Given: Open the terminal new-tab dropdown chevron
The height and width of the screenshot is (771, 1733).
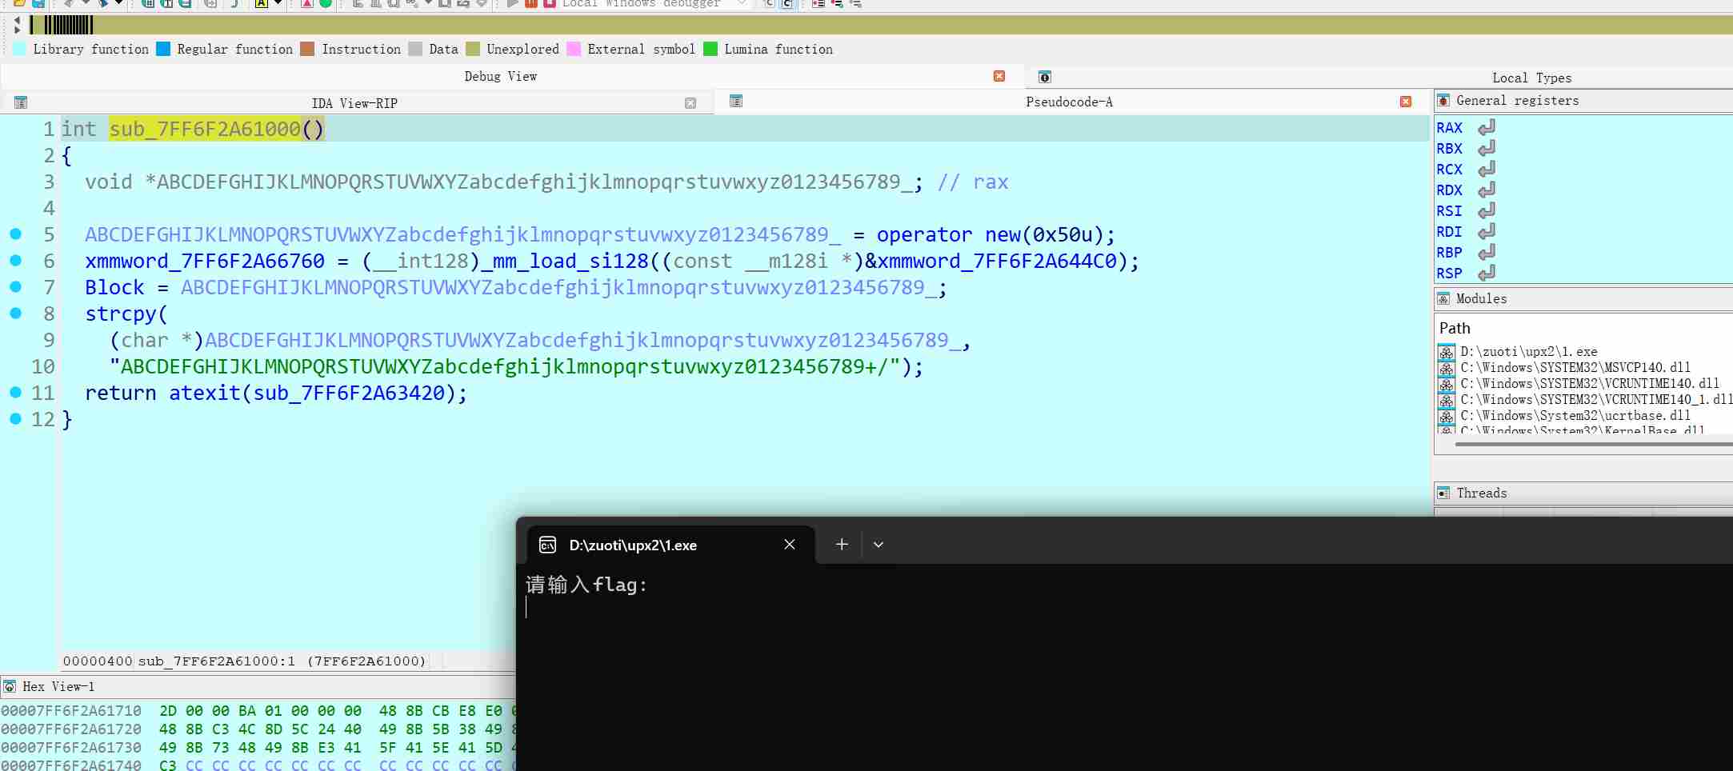Looking at the screenshot, I should [x=878, y=545].
